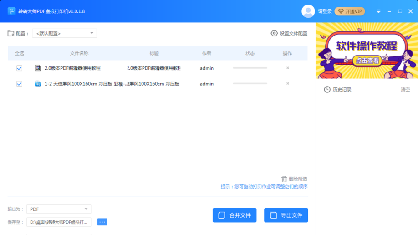The image size is (418, 235).
Task: Click the document icon of 2.0版本PDF编辑器使用教程
Action: pyautogui.click(x=38, y=68)
